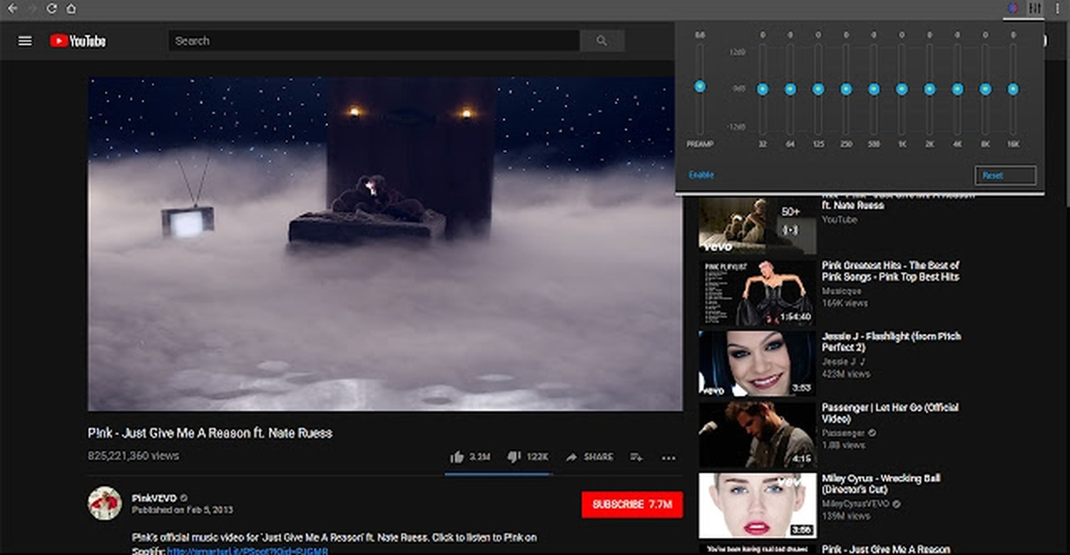Click Enable in the equalizer popup

[x=701, y=175]
